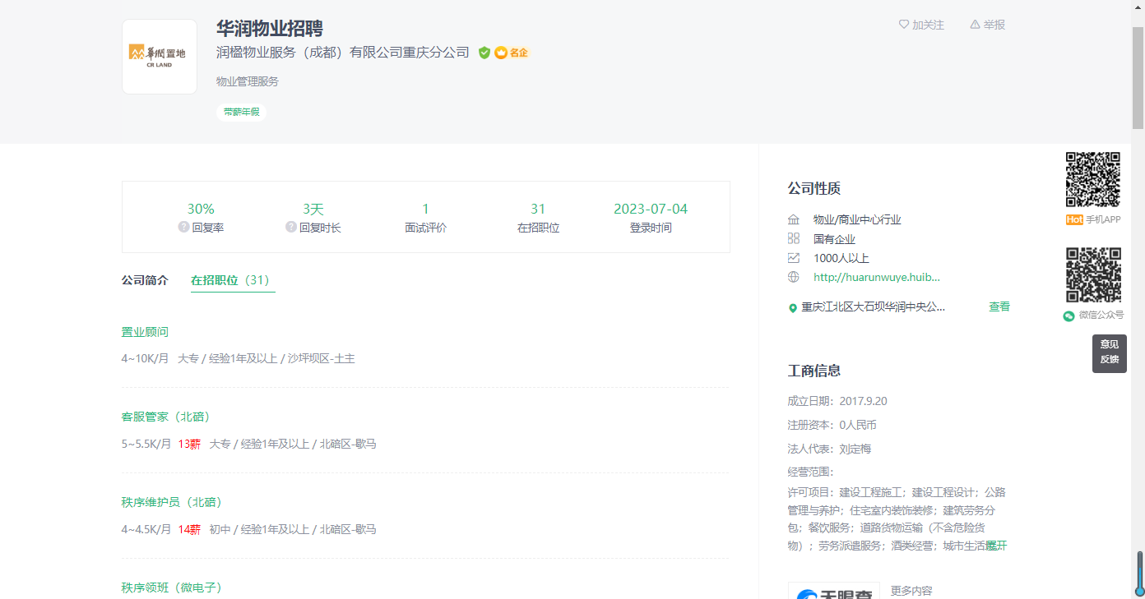This screenshot has width=1145, height=599.
Task: Click the 31 在招职位 count
Action: [538, 209]
